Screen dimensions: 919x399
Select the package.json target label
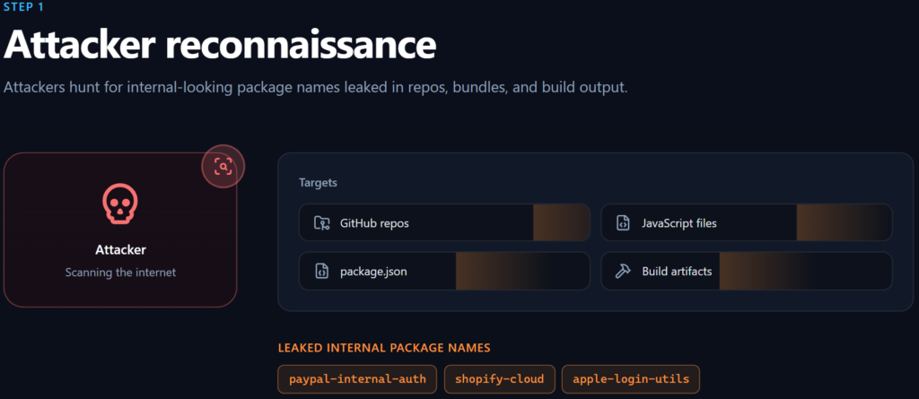point(372,271)
